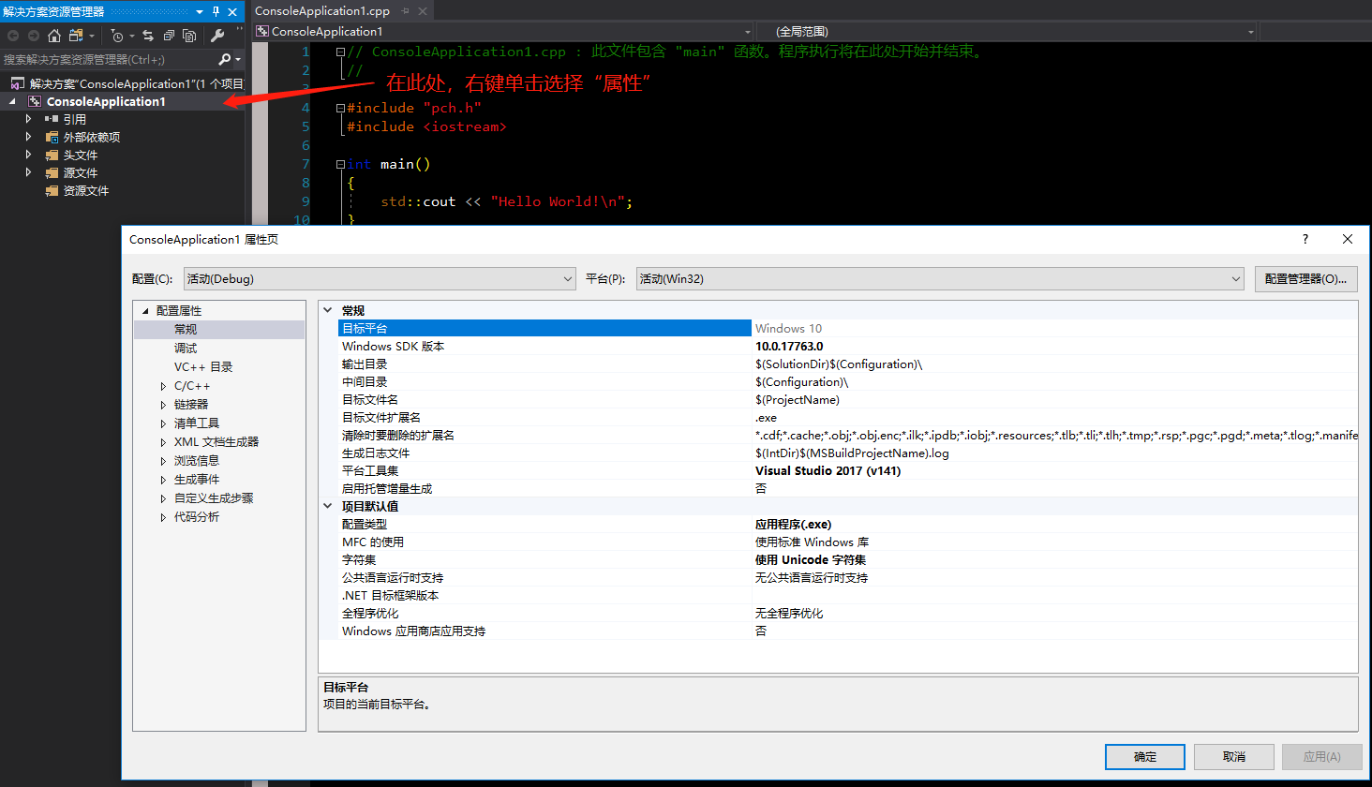Click the 确定 button
The image size is (1372, 787).
[x=1145, y=756]
